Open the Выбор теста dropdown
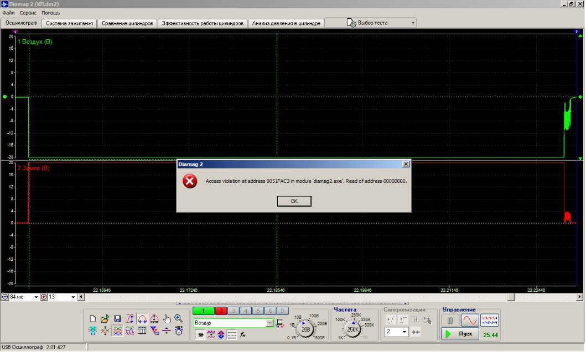This screenshot has width=586, height=352. point(370,23)
